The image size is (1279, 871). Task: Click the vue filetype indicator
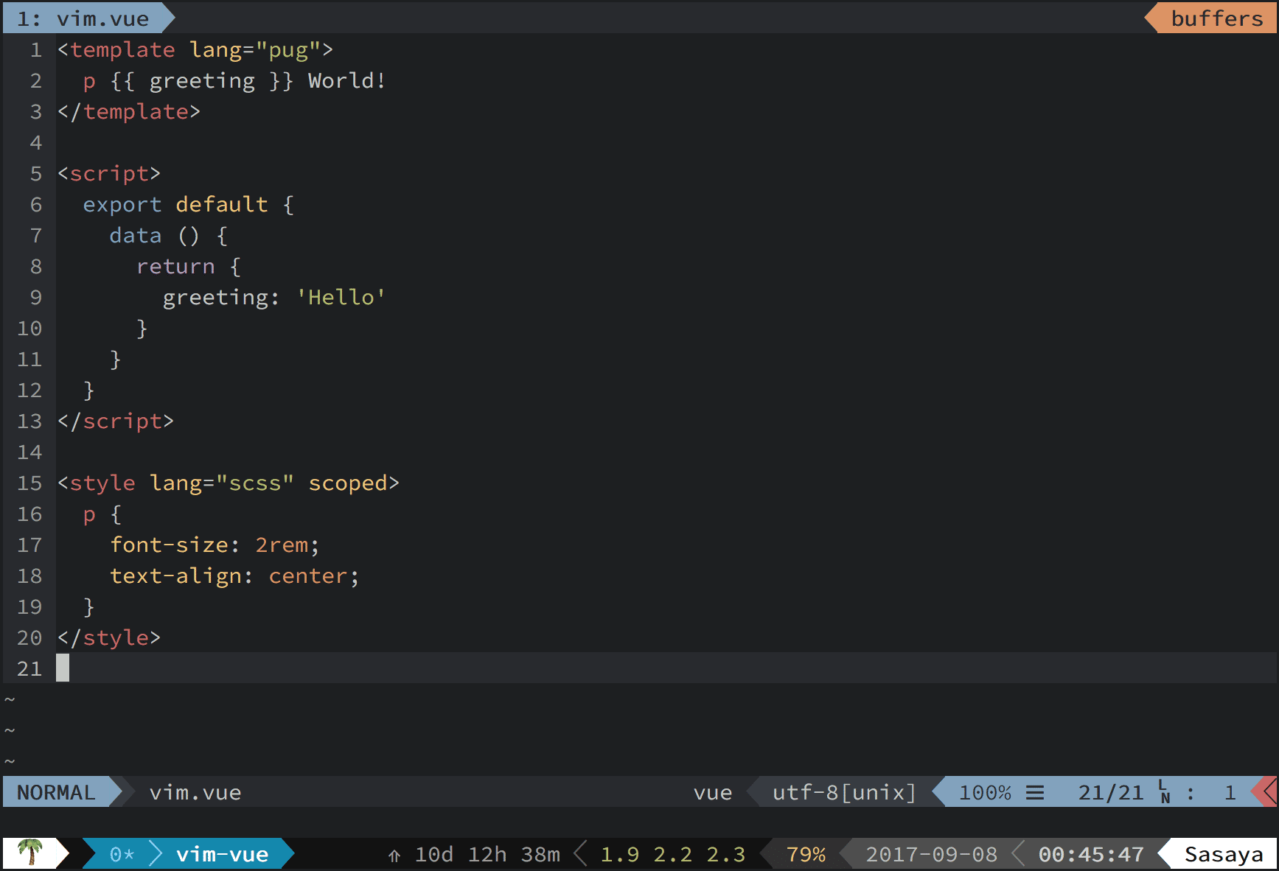pyautogui.click(x=712, y=792)
